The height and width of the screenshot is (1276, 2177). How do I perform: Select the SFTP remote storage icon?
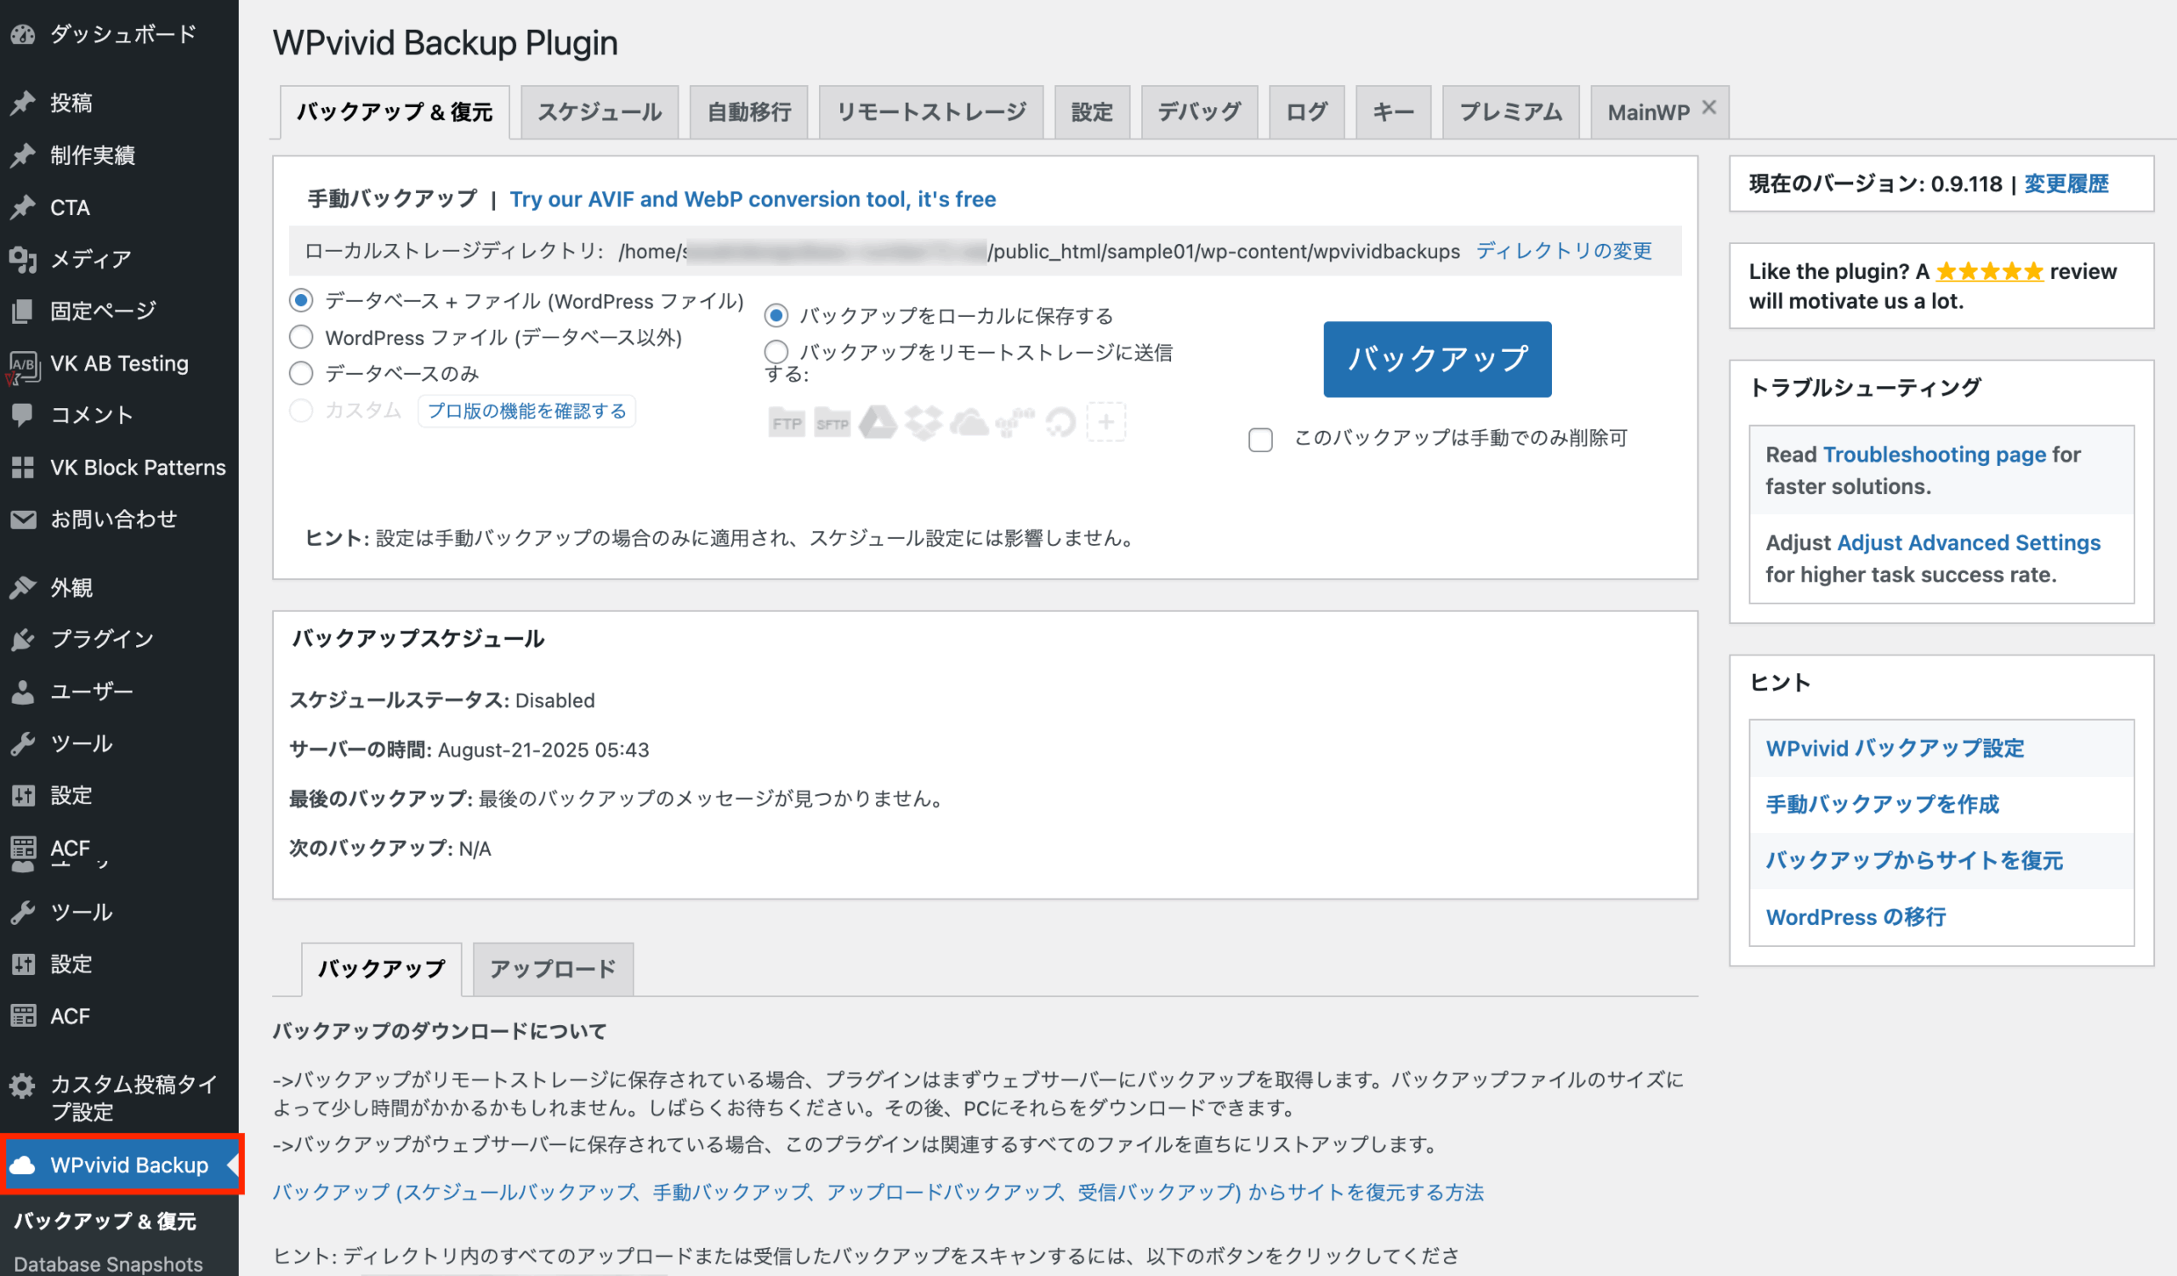[832, 422]
